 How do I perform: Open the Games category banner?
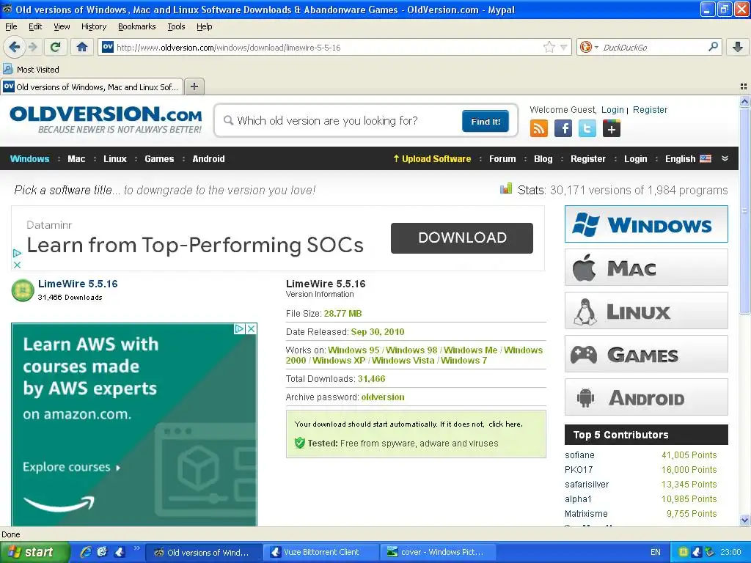[646, 354]
